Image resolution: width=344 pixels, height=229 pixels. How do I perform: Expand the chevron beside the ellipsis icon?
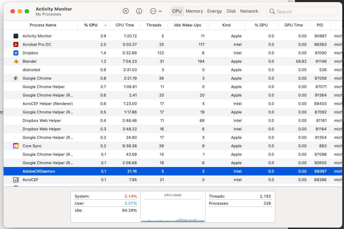coord(160,11)
